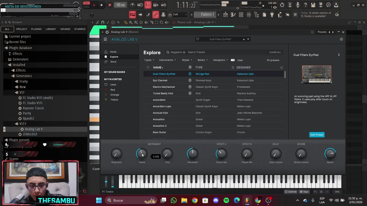
Task: Click the microphone recording icon
Action: (x=298, y=5)
